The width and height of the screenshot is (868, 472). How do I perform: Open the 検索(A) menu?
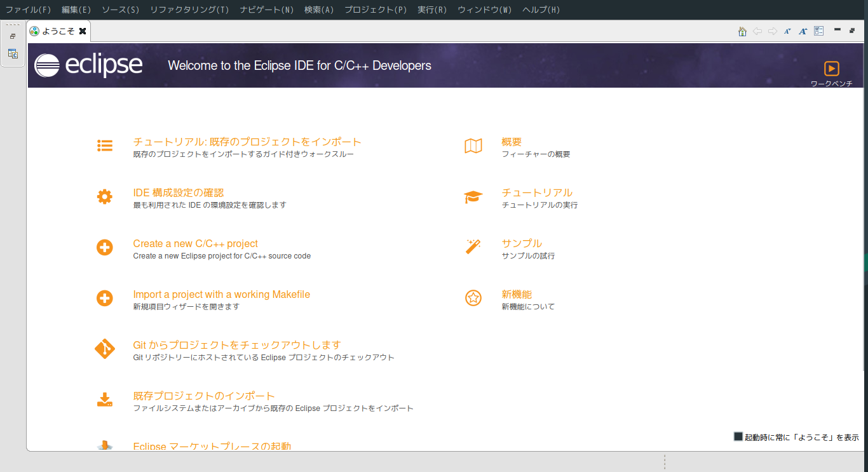pos(319,10)
